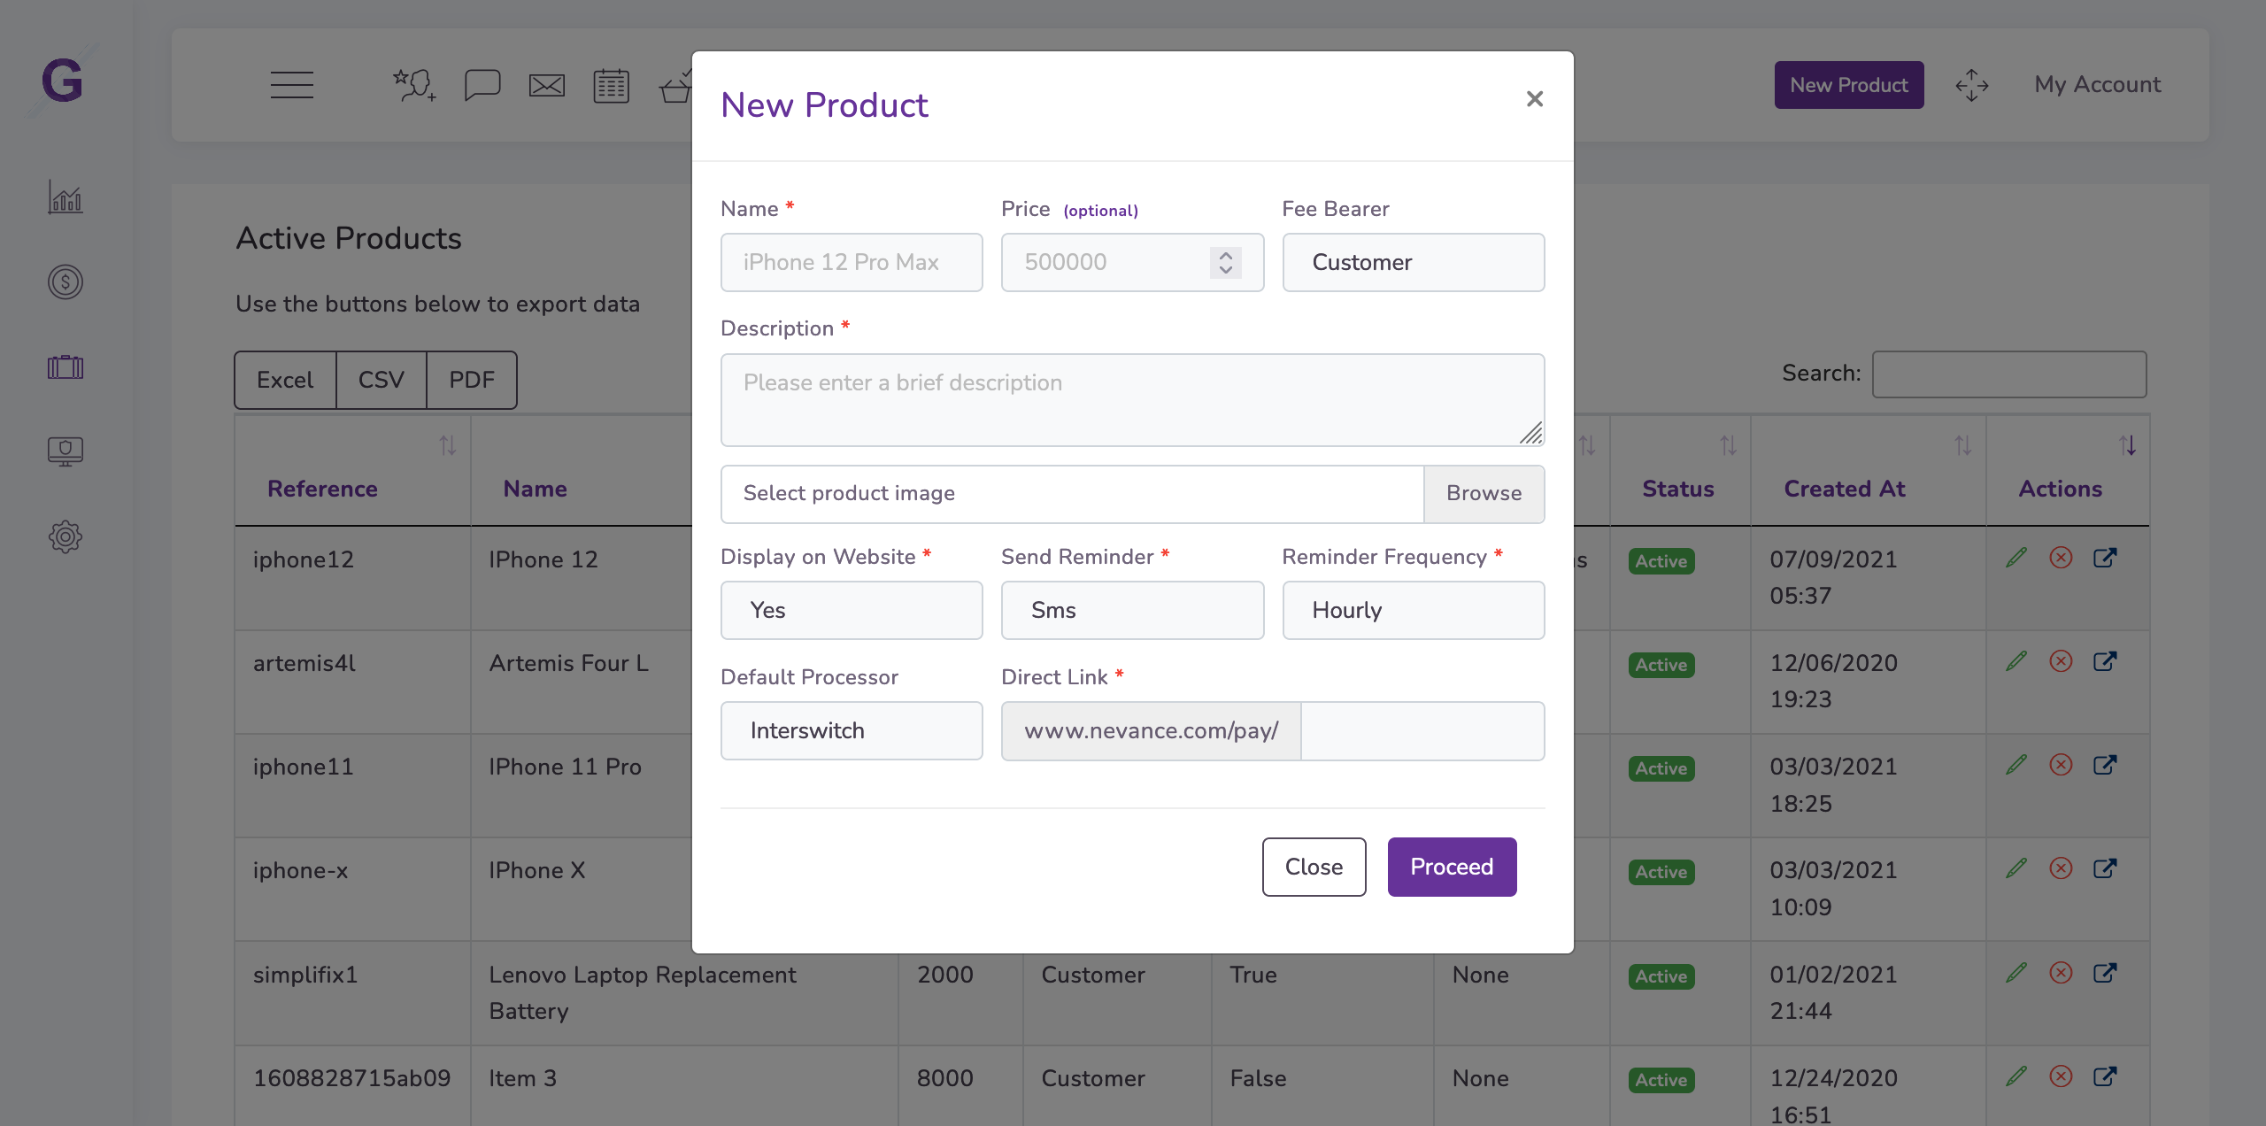Browse for a product image
Viewport: 2266px width, 1126px height.
click(x=1484, y=493)
